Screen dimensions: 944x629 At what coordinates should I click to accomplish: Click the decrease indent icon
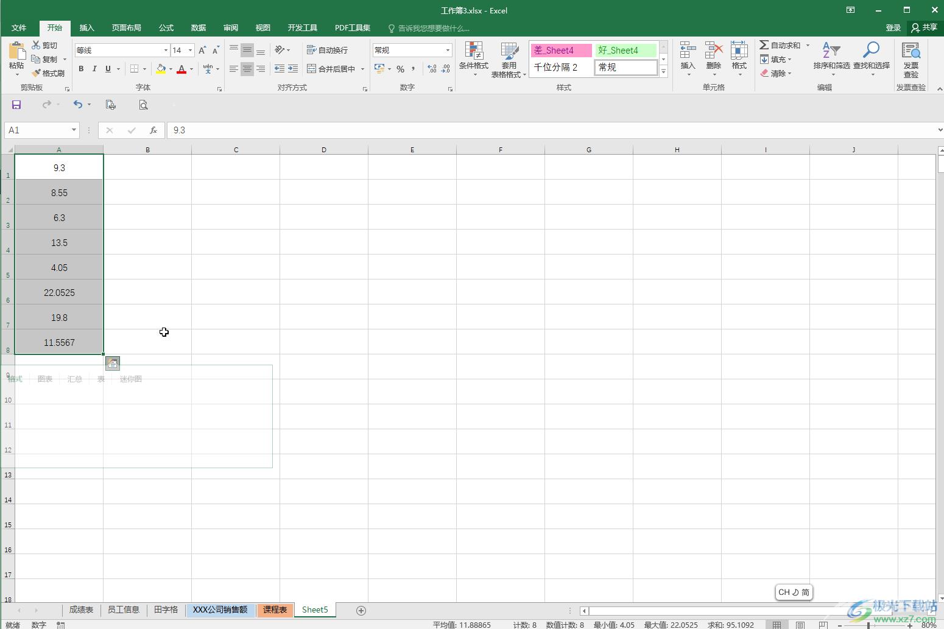(280, 69)
